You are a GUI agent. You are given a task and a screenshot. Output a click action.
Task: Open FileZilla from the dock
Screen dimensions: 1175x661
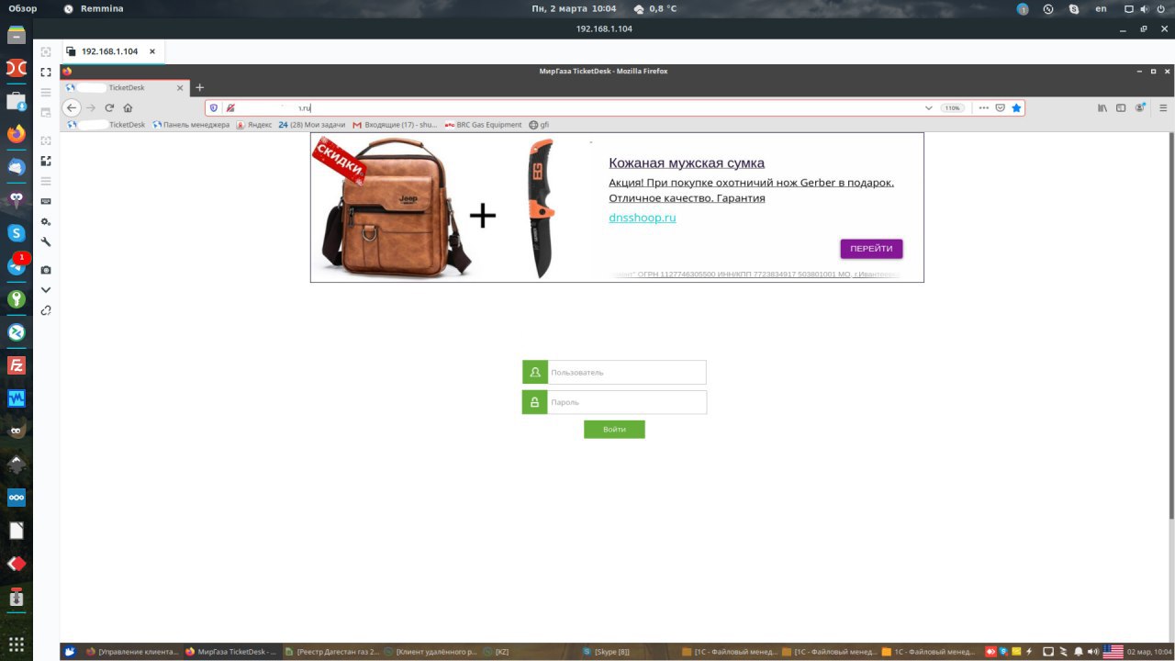pos(16,365)
